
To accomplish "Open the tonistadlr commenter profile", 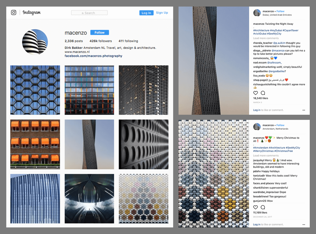I will [x=259, y=176].
